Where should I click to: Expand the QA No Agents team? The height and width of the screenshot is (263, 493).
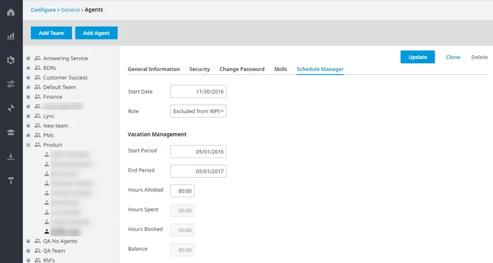click(28, 241)
